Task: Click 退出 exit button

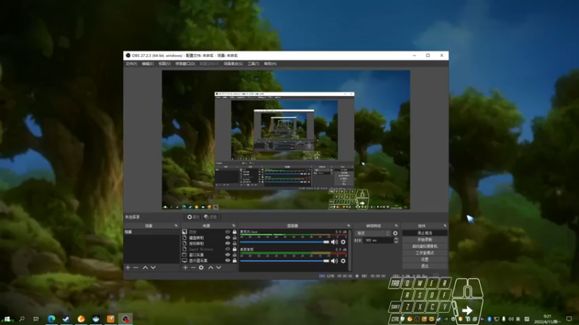Action: click(x=425, y=266)
